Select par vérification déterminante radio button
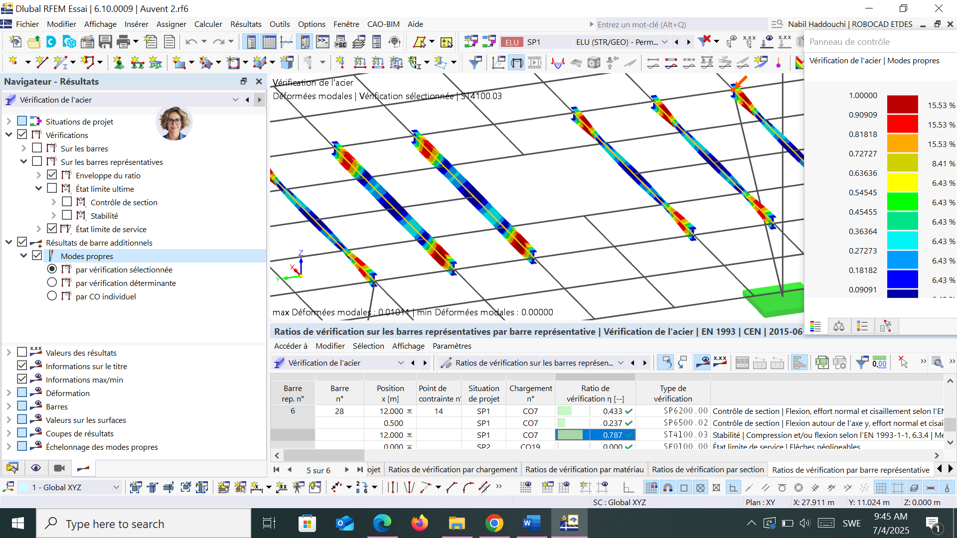The height and width of the screenshot is (538, 957). (x=52, y=282)
